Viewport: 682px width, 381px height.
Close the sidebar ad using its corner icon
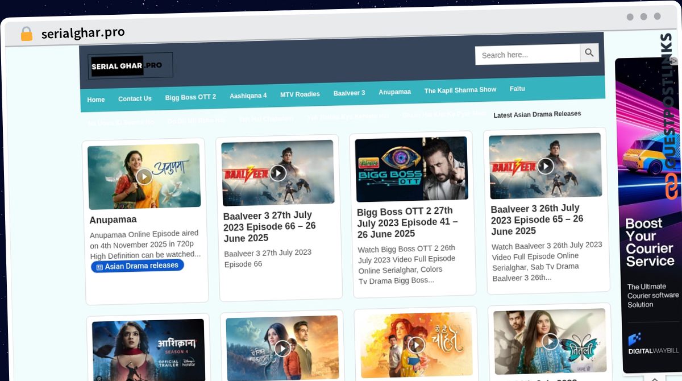coord(674,60)
